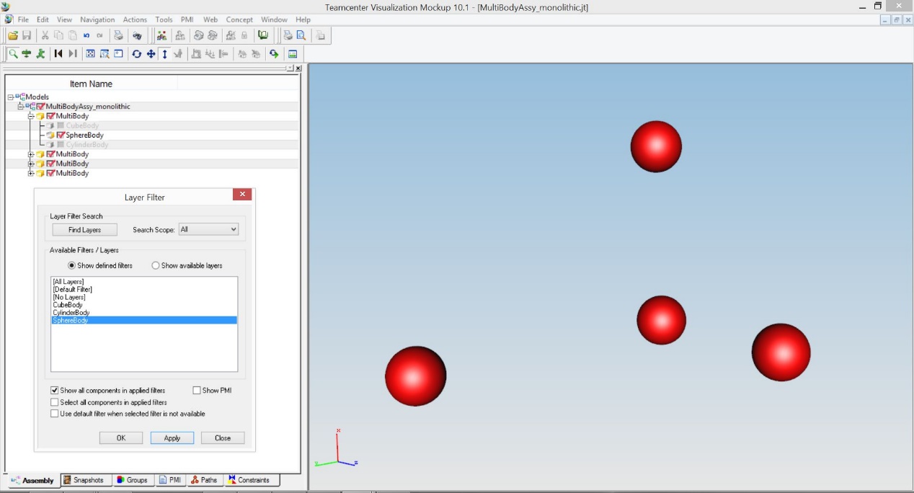
Task: Collapse the Models root node
Action: coord(11,97)
